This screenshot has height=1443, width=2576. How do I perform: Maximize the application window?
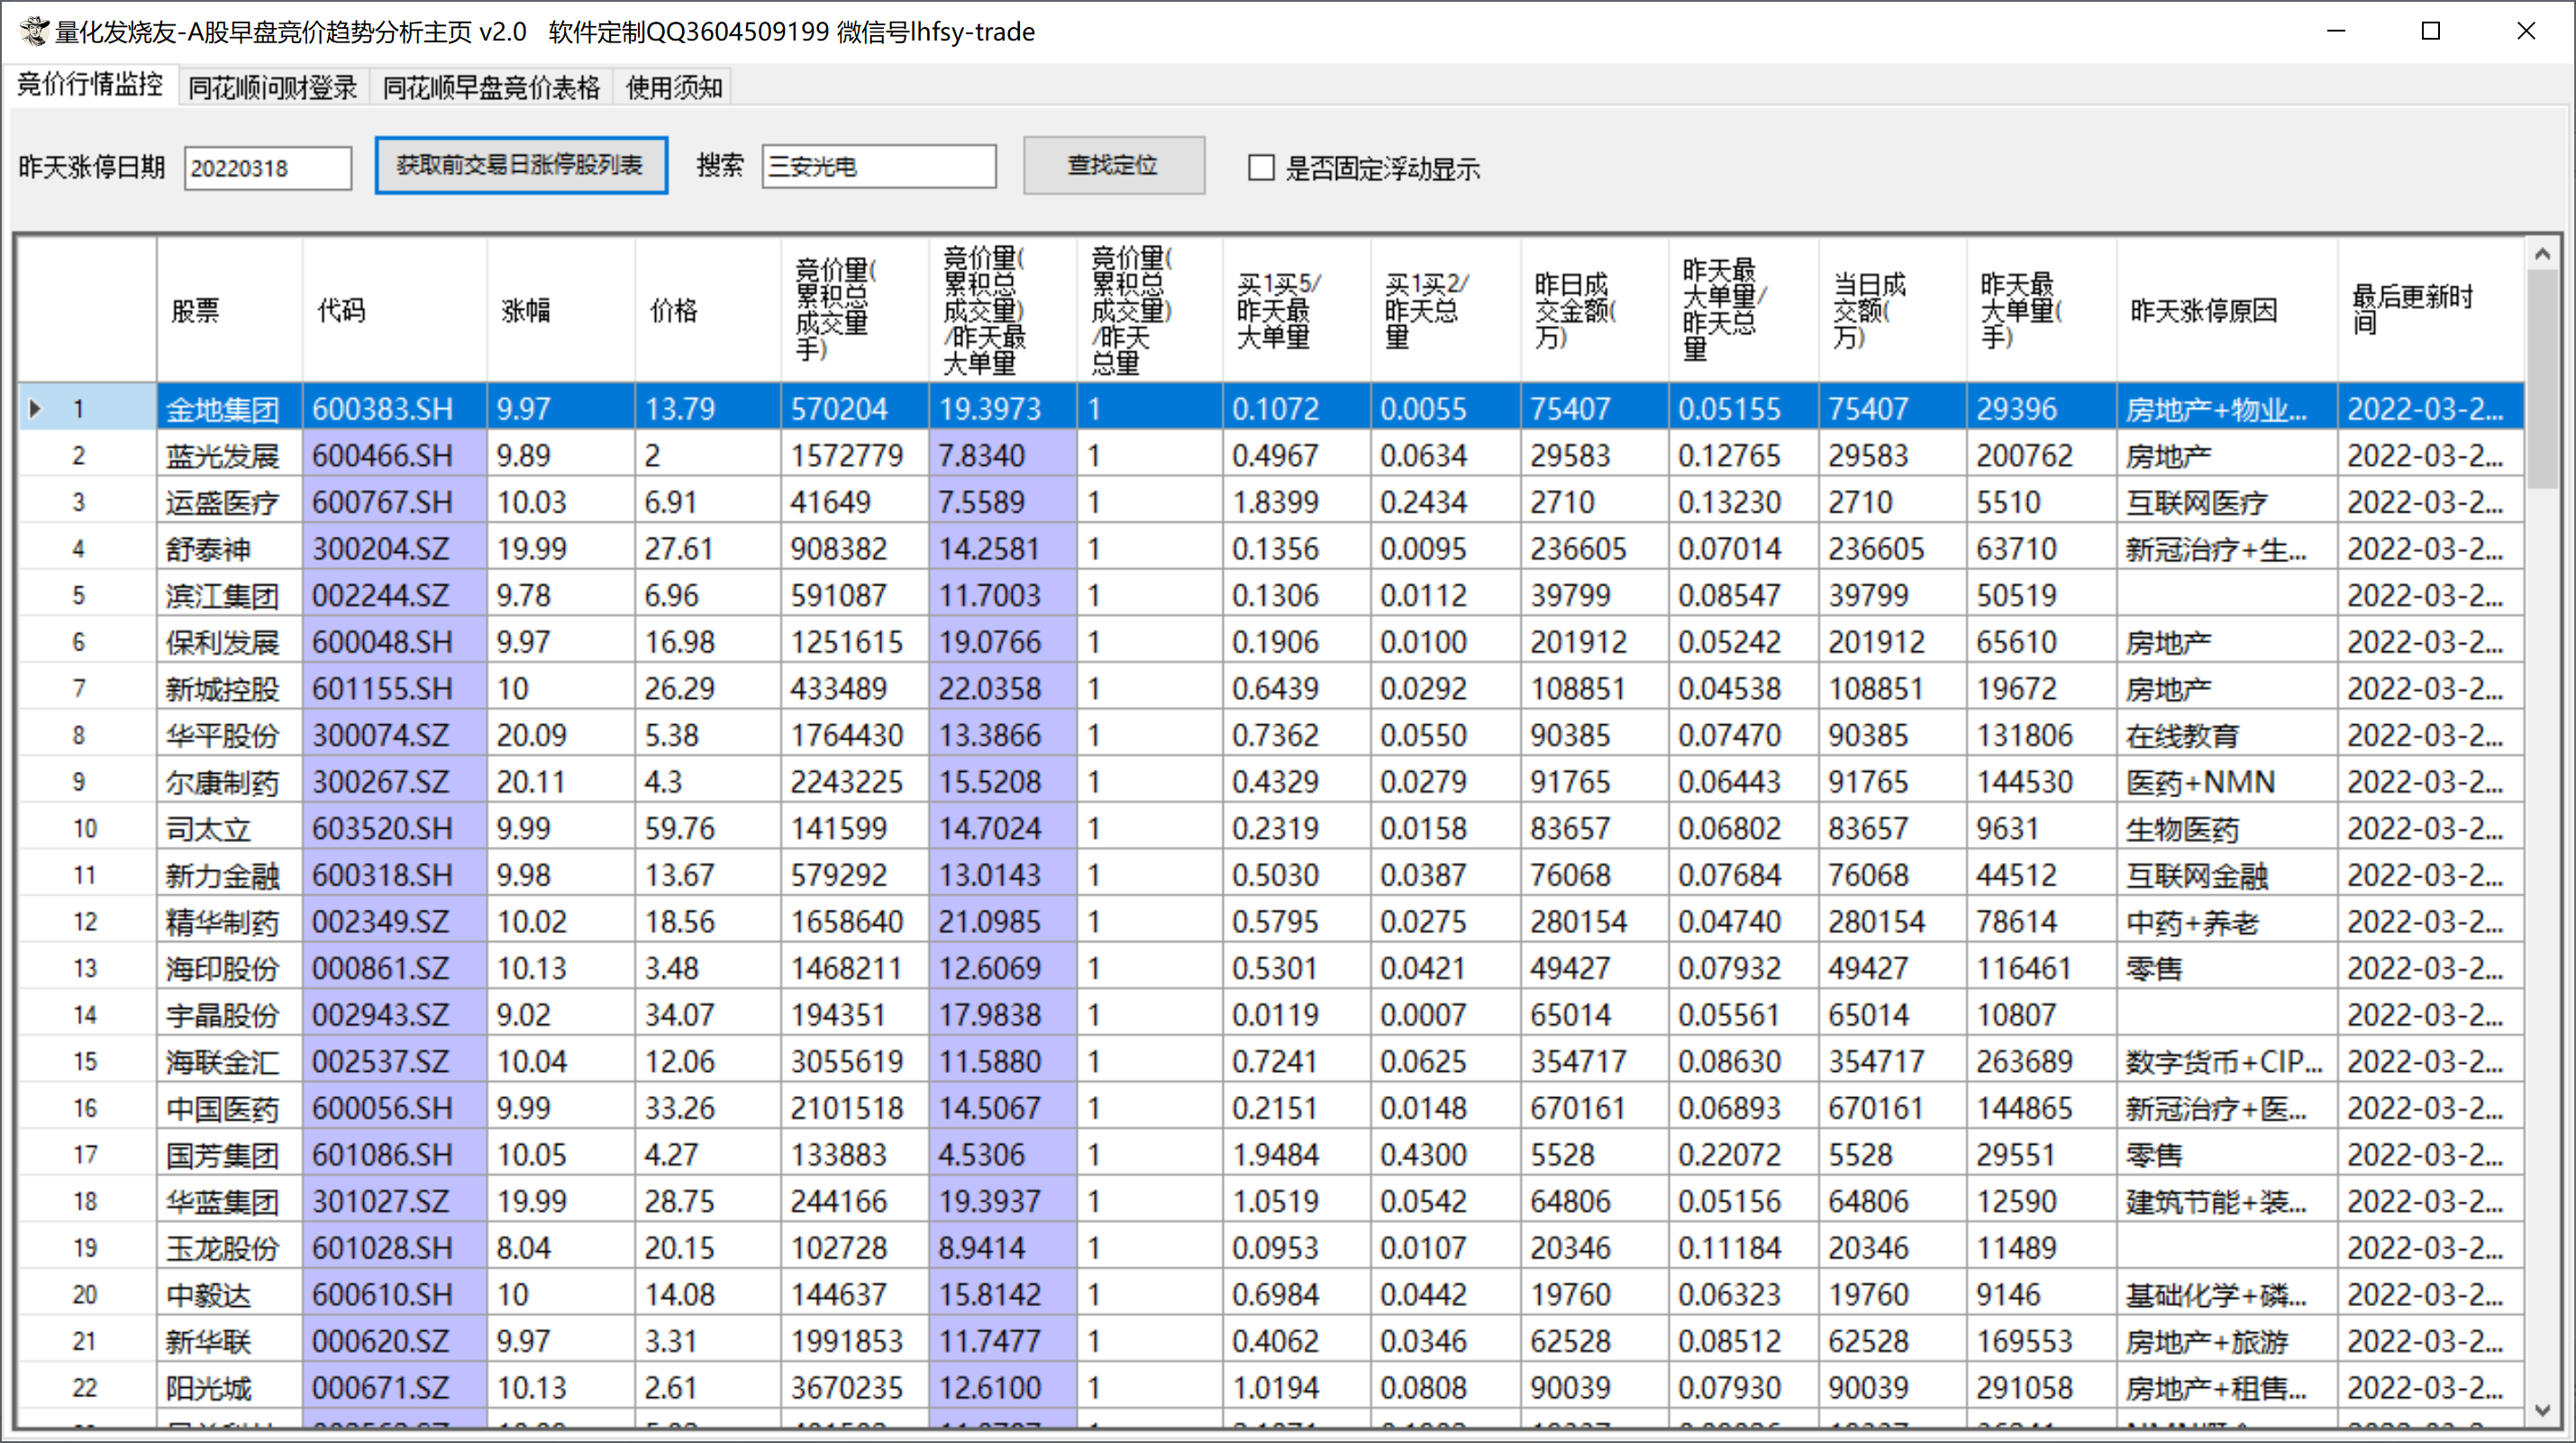point(2431,31)
